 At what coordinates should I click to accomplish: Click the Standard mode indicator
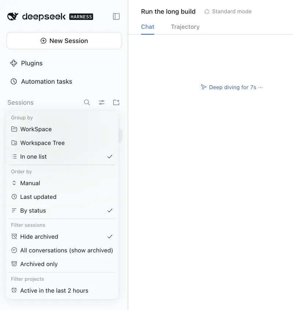coord(228,11)
